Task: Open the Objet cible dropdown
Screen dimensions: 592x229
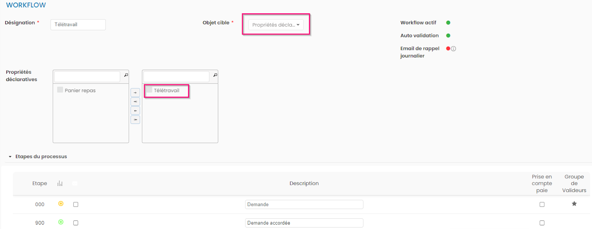Action: [276, 25]
